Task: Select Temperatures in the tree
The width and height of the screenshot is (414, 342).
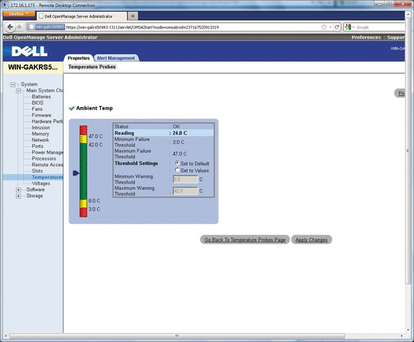Action: pyautogui.click(x=47, y=177)
